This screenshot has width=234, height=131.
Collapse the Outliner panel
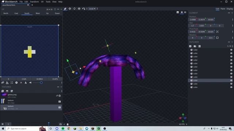232,42
